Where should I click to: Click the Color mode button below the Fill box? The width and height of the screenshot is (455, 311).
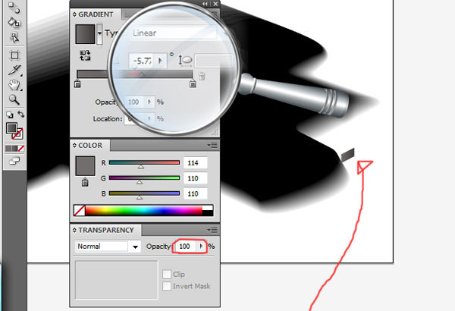(x=8, y=149)
